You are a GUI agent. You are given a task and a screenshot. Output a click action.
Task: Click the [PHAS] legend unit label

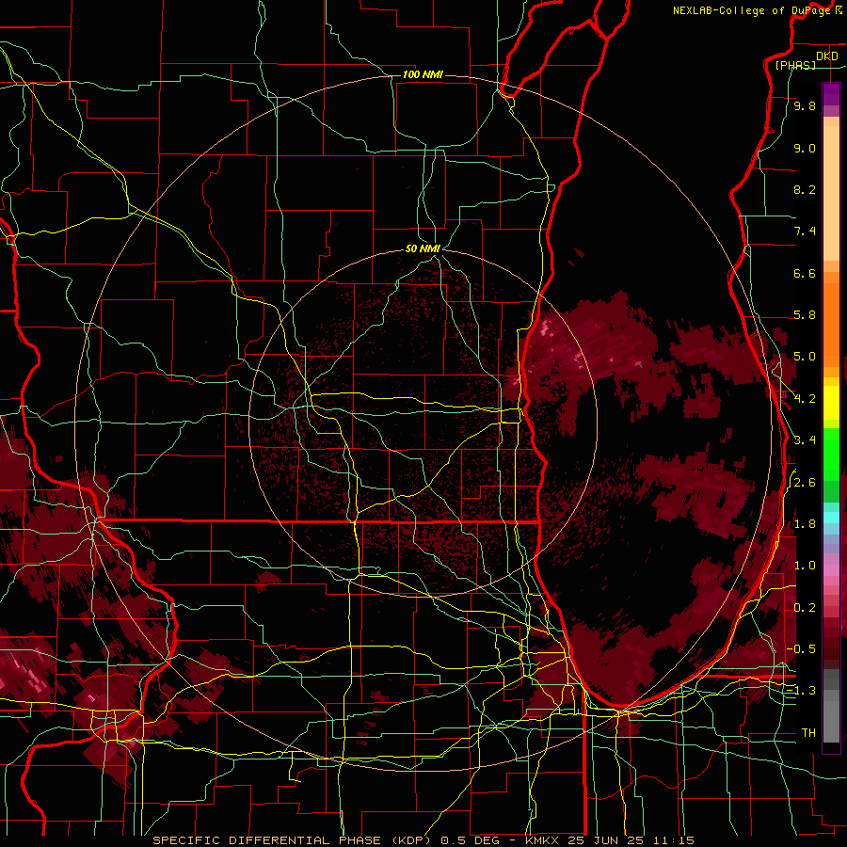(795, 66)
